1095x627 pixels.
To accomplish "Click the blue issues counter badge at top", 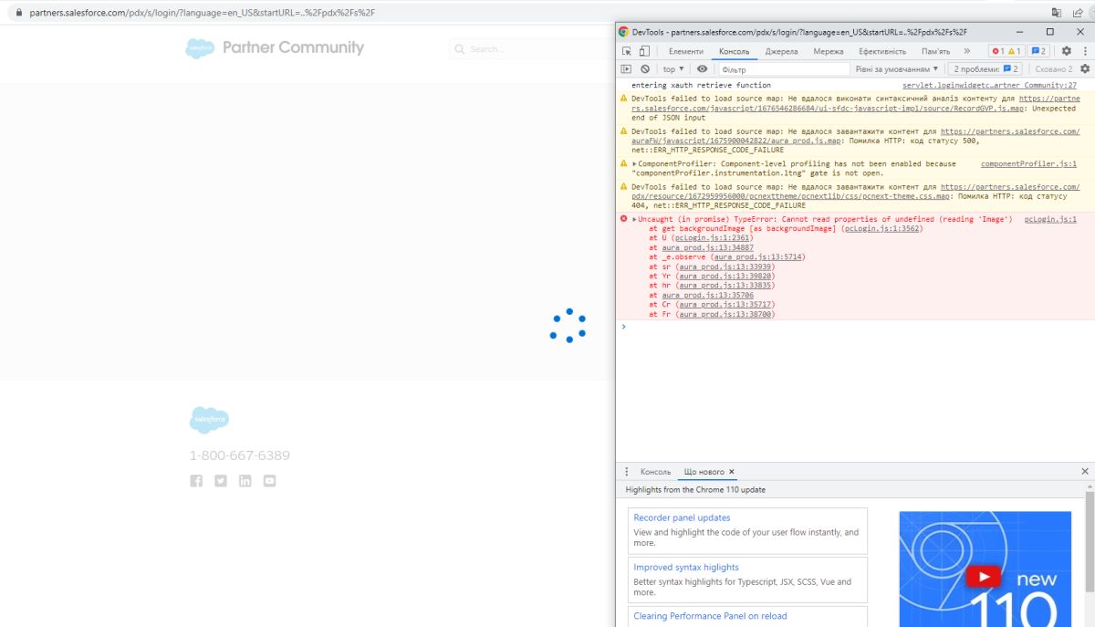I will point(1038,51).
